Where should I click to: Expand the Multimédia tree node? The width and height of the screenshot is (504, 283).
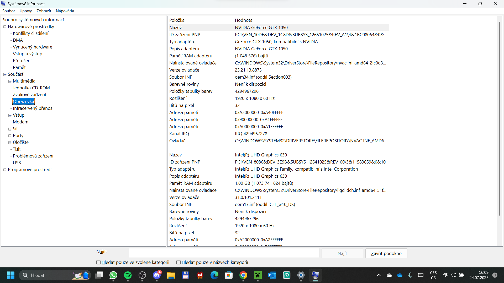pos(10,81)
